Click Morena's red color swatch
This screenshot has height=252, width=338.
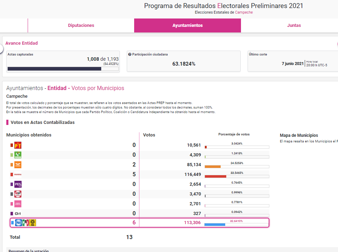[x=12, y=175]
